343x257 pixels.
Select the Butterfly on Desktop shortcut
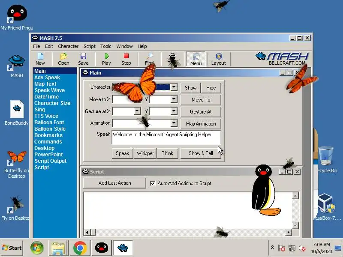click(17, 164)
